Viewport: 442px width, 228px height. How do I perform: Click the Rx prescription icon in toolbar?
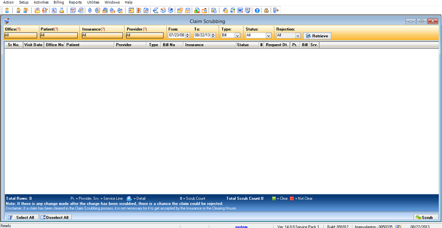[x=54, y=11]
